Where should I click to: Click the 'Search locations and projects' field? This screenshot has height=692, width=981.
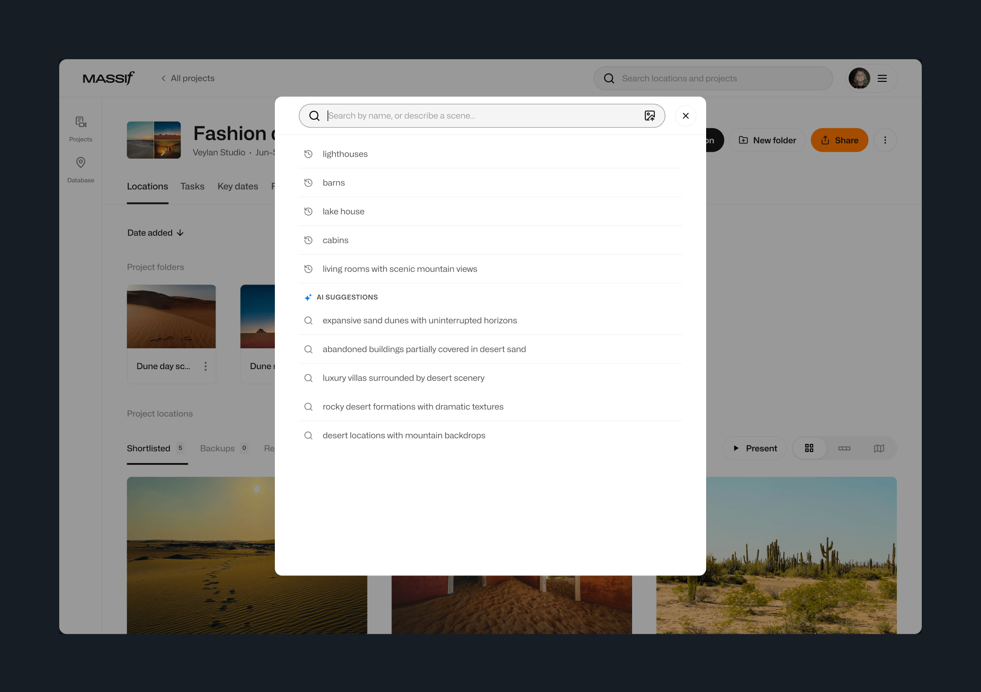(713, 79)
